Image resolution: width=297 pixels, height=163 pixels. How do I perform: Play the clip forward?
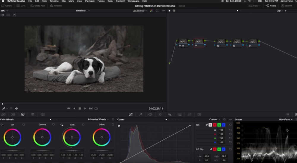[x=85, y=108]
